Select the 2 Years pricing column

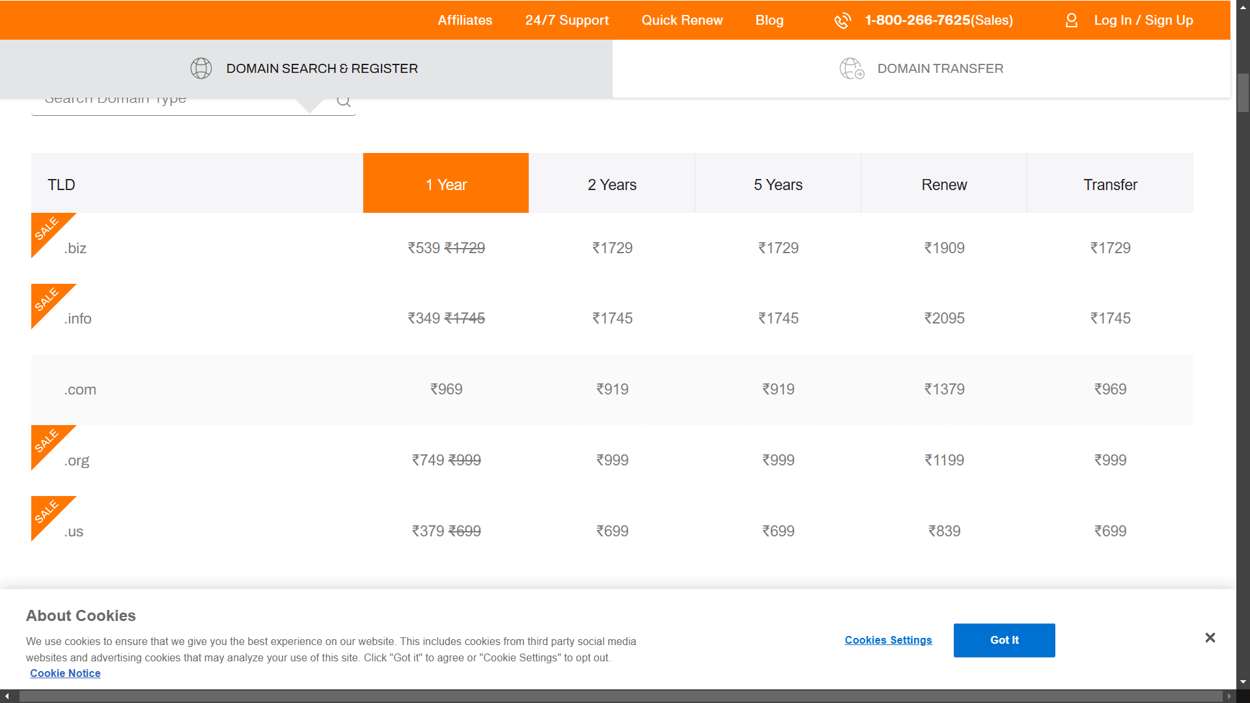pos(612,185)
